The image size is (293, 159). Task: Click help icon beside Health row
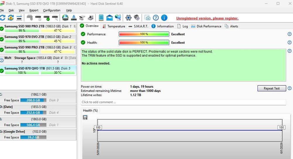coord(289,43)
